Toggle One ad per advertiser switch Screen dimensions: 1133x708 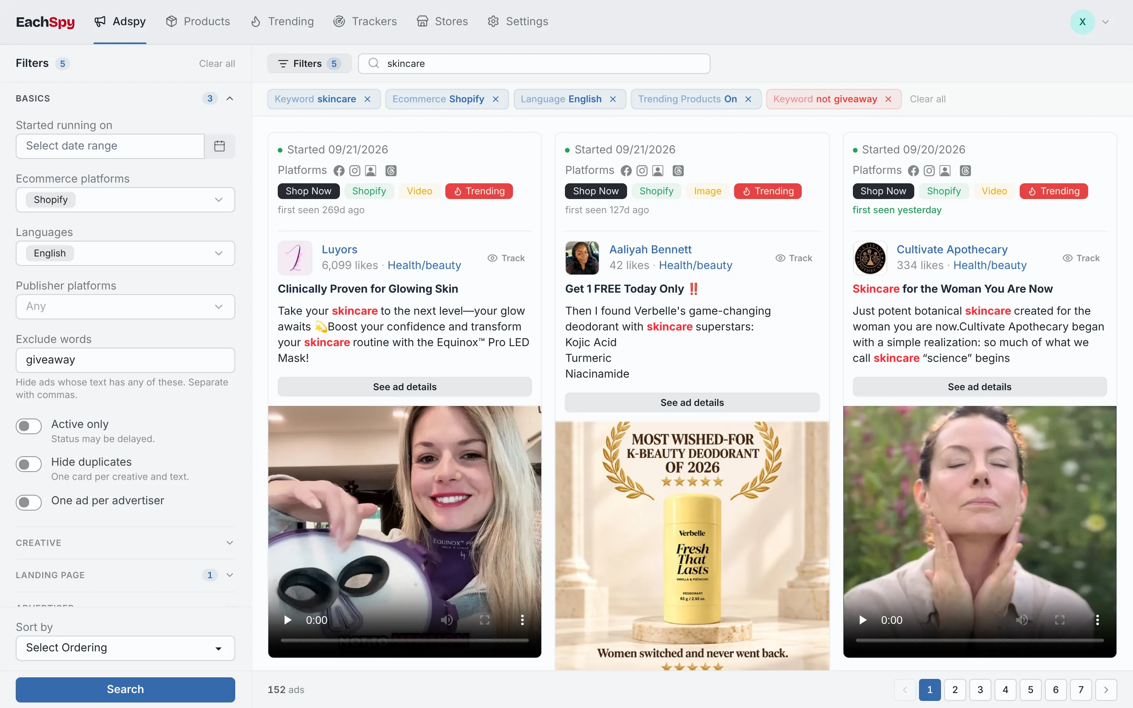pos(29,502)
